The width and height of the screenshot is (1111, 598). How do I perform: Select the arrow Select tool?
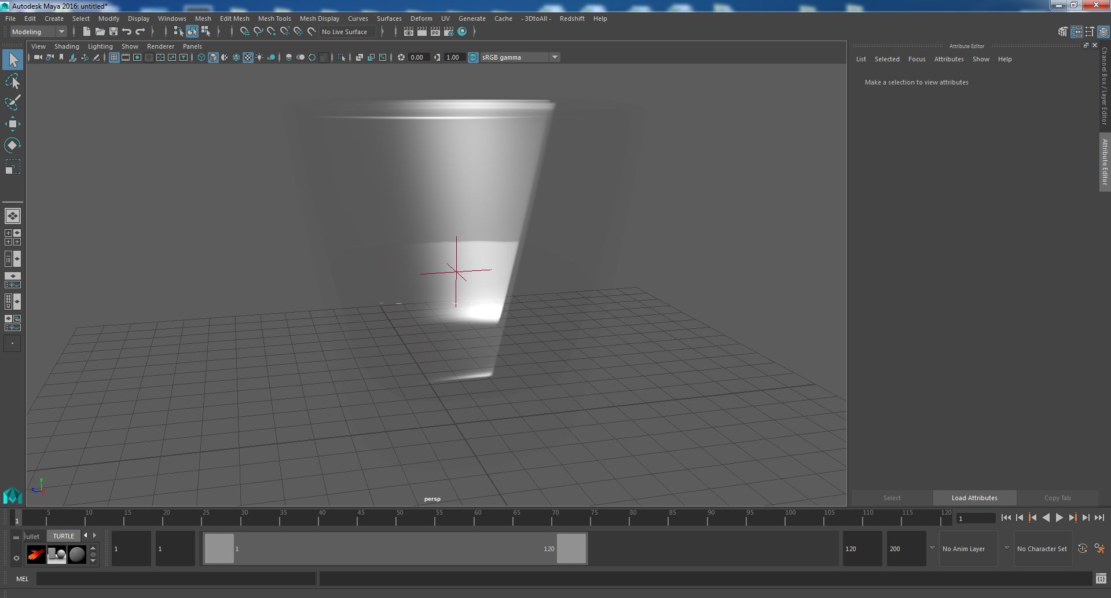click(13, 60)
